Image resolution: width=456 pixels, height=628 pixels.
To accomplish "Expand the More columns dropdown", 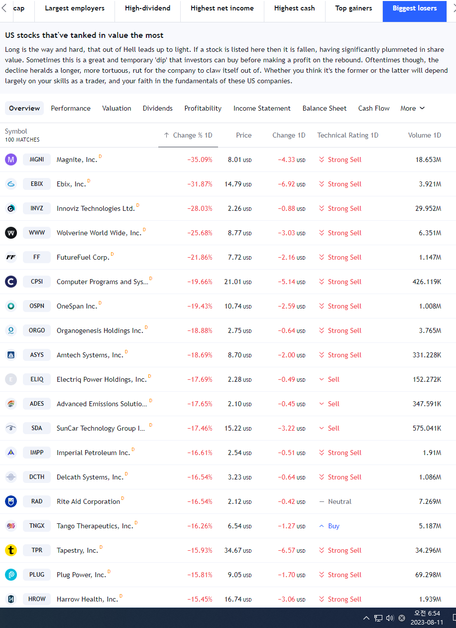I will point(413,108).
